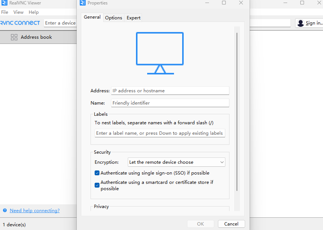Image resolution: width=323 pixels, height=230 pixels.
Task: Toggle single sign-on (SSO) authentication checkbox
Action: pyautogui.click(x=97, y=173)
